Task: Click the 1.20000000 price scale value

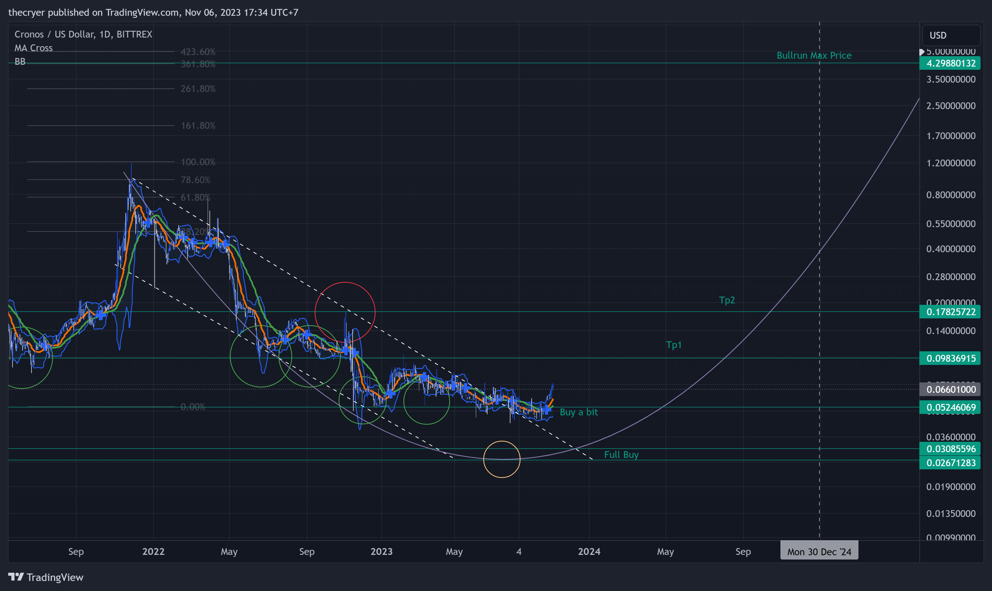Action: [950, 163]
